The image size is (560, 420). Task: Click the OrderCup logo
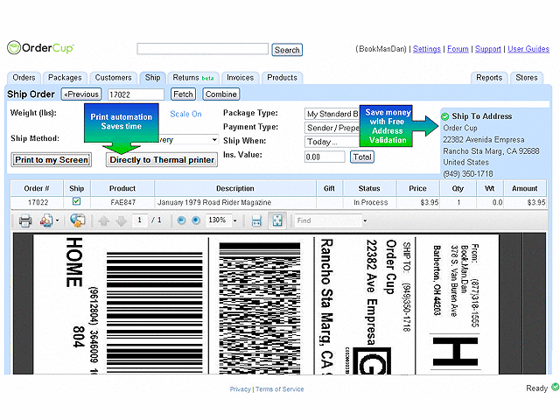40,47
